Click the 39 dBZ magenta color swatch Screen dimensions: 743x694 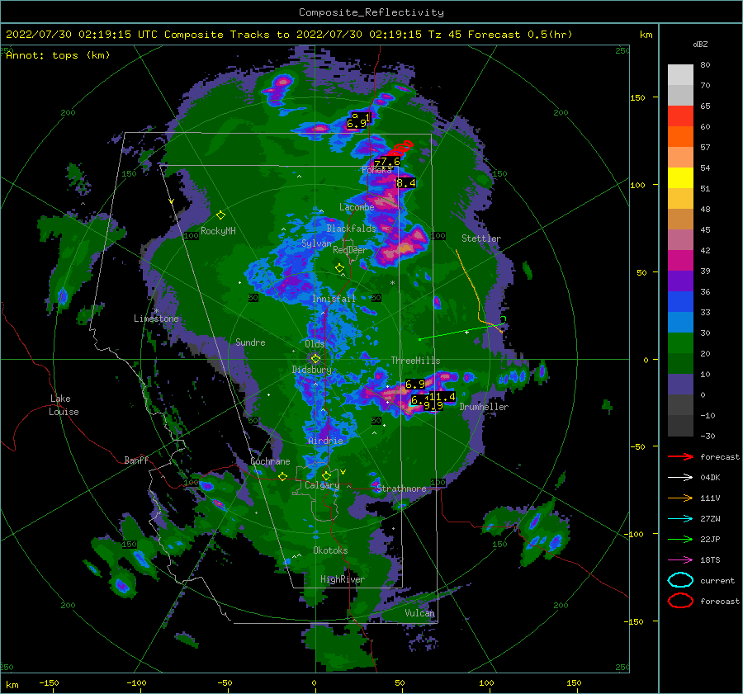[680, 260]
